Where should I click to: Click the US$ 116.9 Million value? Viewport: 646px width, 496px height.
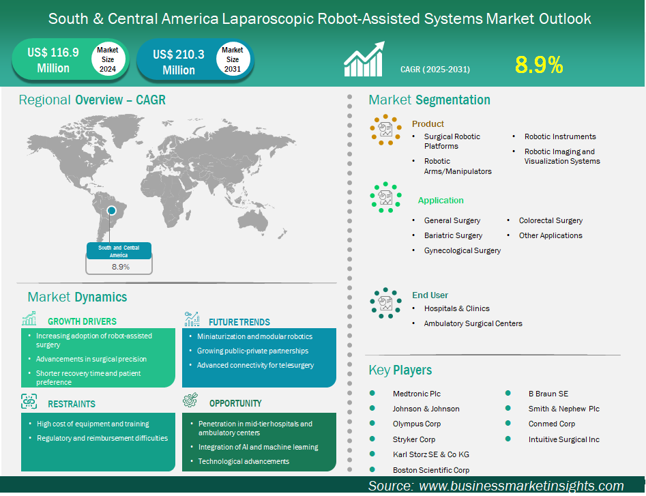point(53,60)
